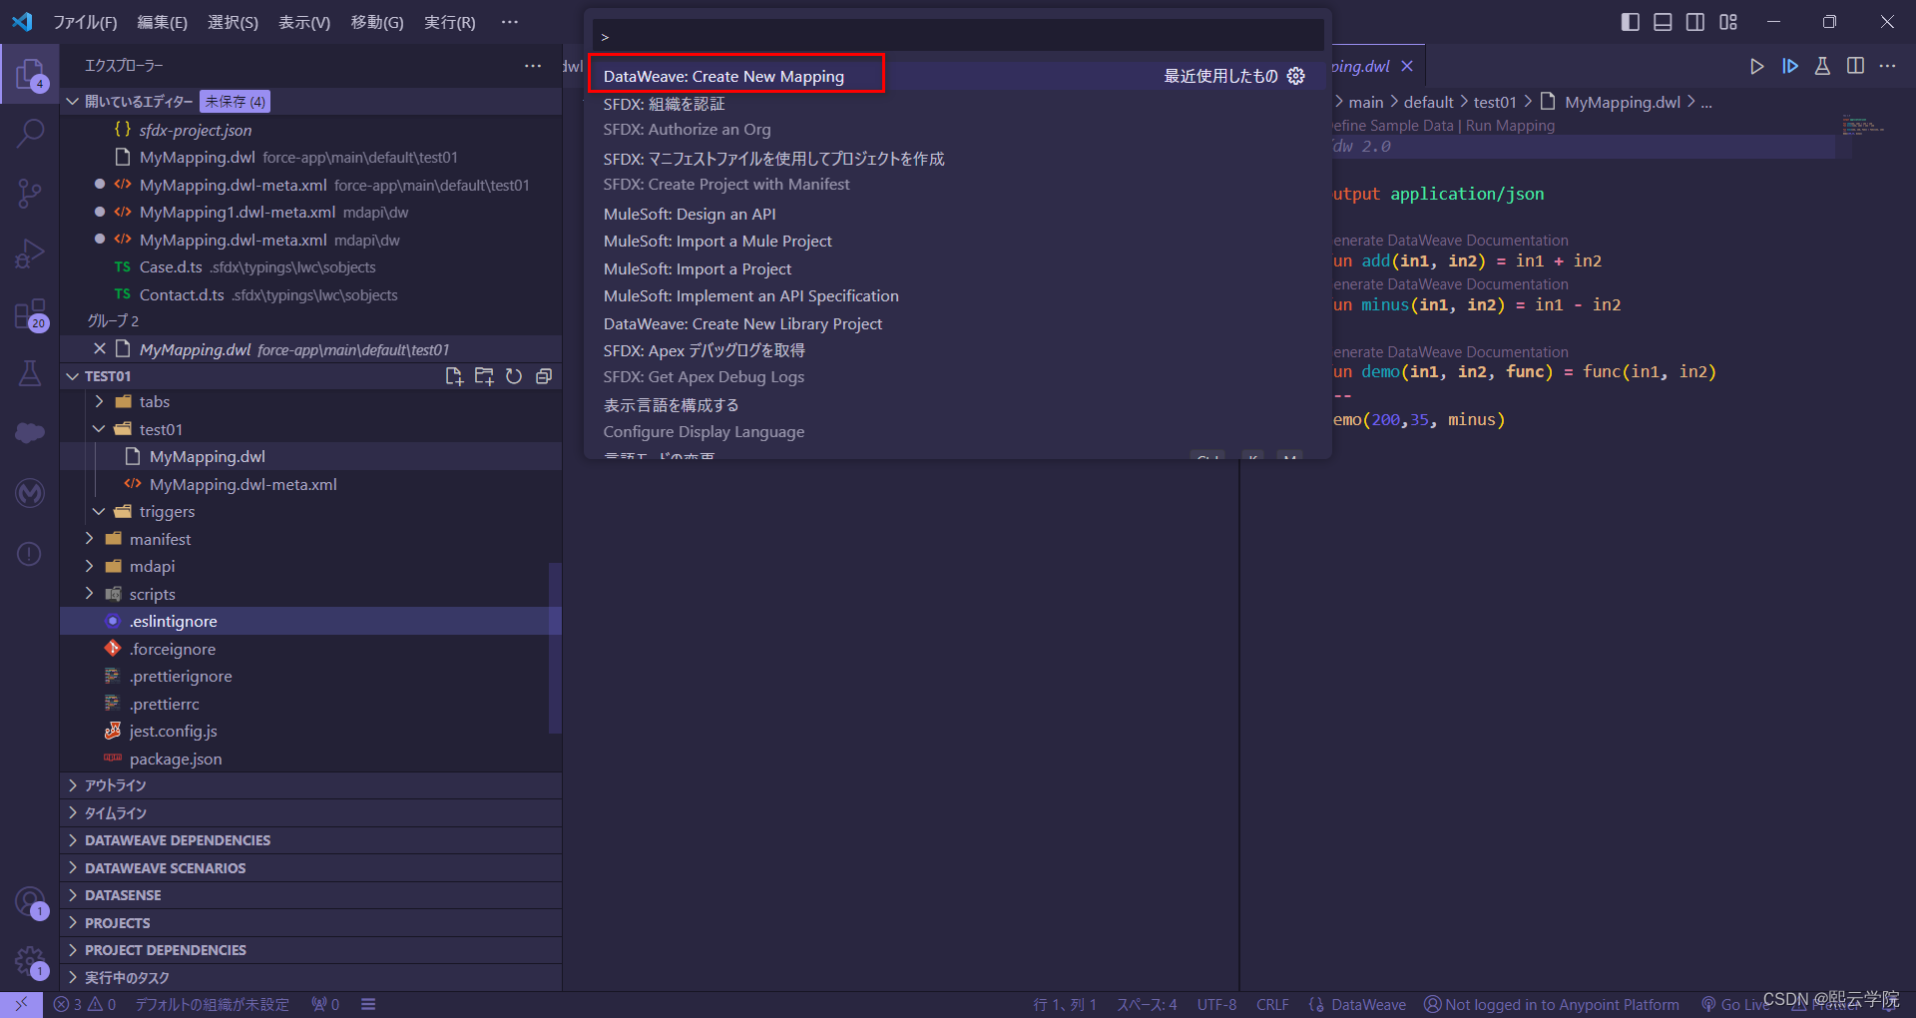Open the Explorer view in the activity bar

(30, 74)
